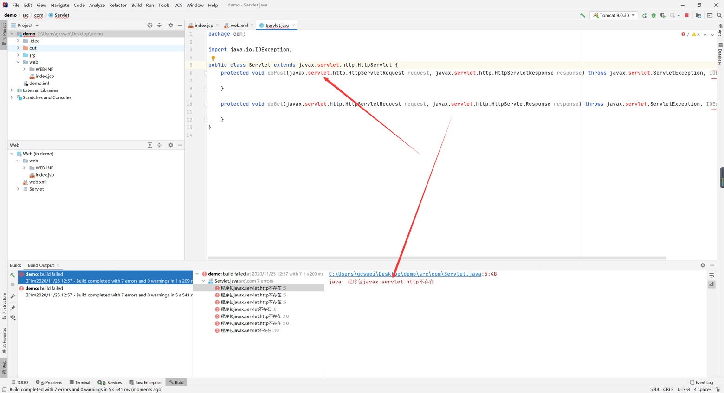Click locate-file crosshair icon in Project panel
The height and width of the screenshot is (393, 724).
pyautogui.click(x=150, y=25)
